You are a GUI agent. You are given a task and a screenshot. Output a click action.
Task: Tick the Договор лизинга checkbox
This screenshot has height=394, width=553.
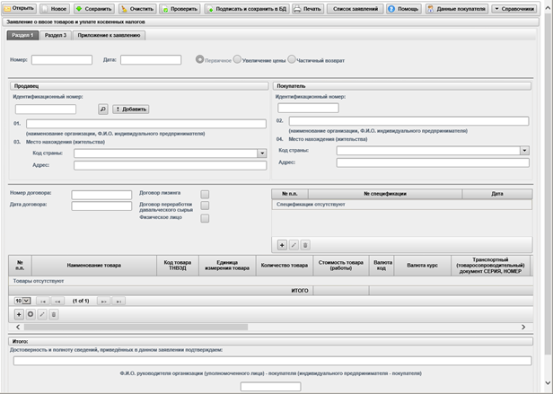click(205, 193)
